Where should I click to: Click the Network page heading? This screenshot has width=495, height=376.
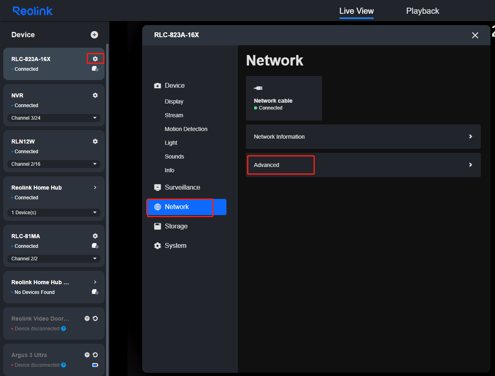[275, 61]
